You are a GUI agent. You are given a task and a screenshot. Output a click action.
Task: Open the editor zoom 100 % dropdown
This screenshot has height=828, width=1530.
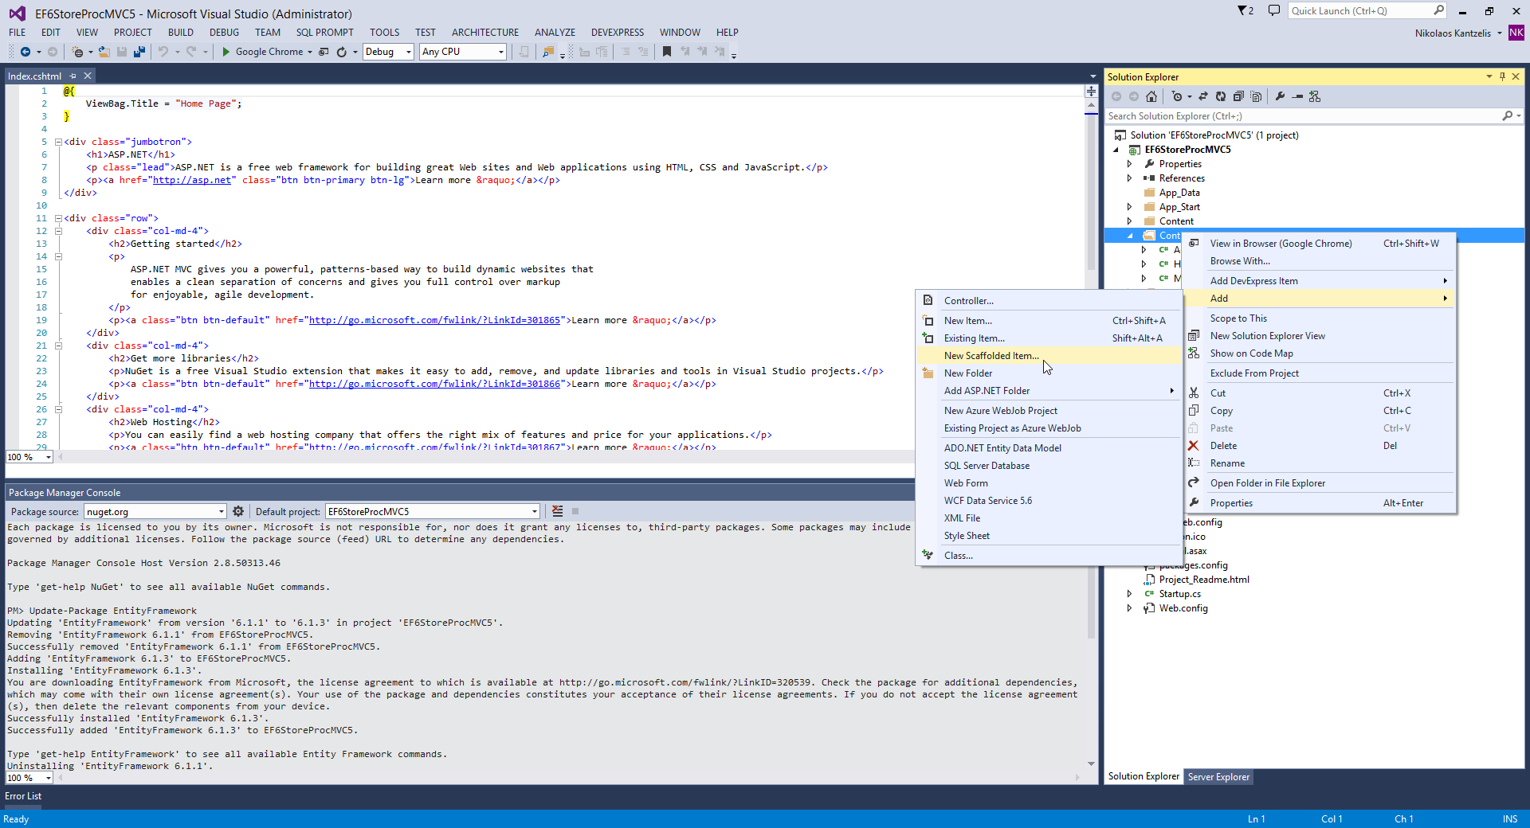(48, 457)
